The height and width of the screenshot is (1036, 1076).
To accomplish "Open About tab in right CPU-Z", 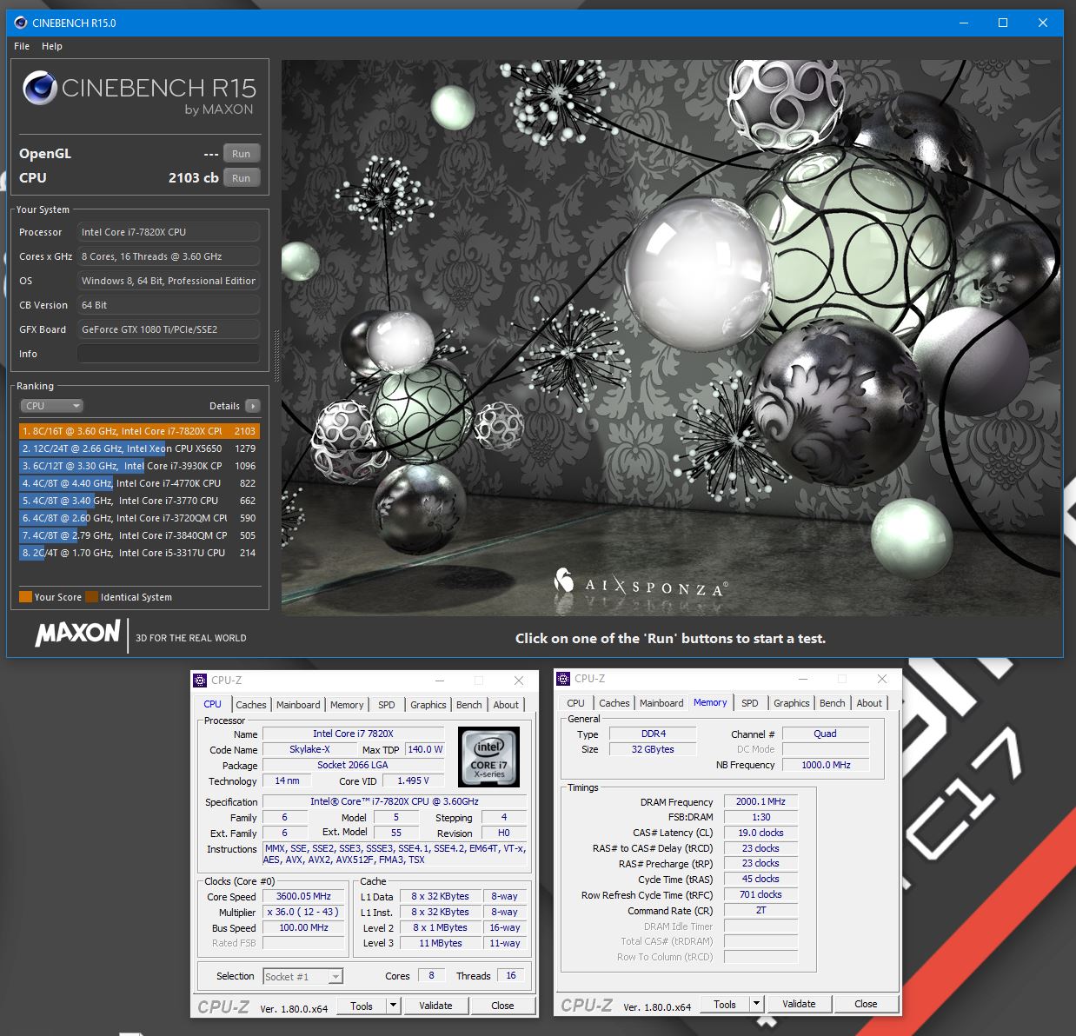I will tap(869, 703).
